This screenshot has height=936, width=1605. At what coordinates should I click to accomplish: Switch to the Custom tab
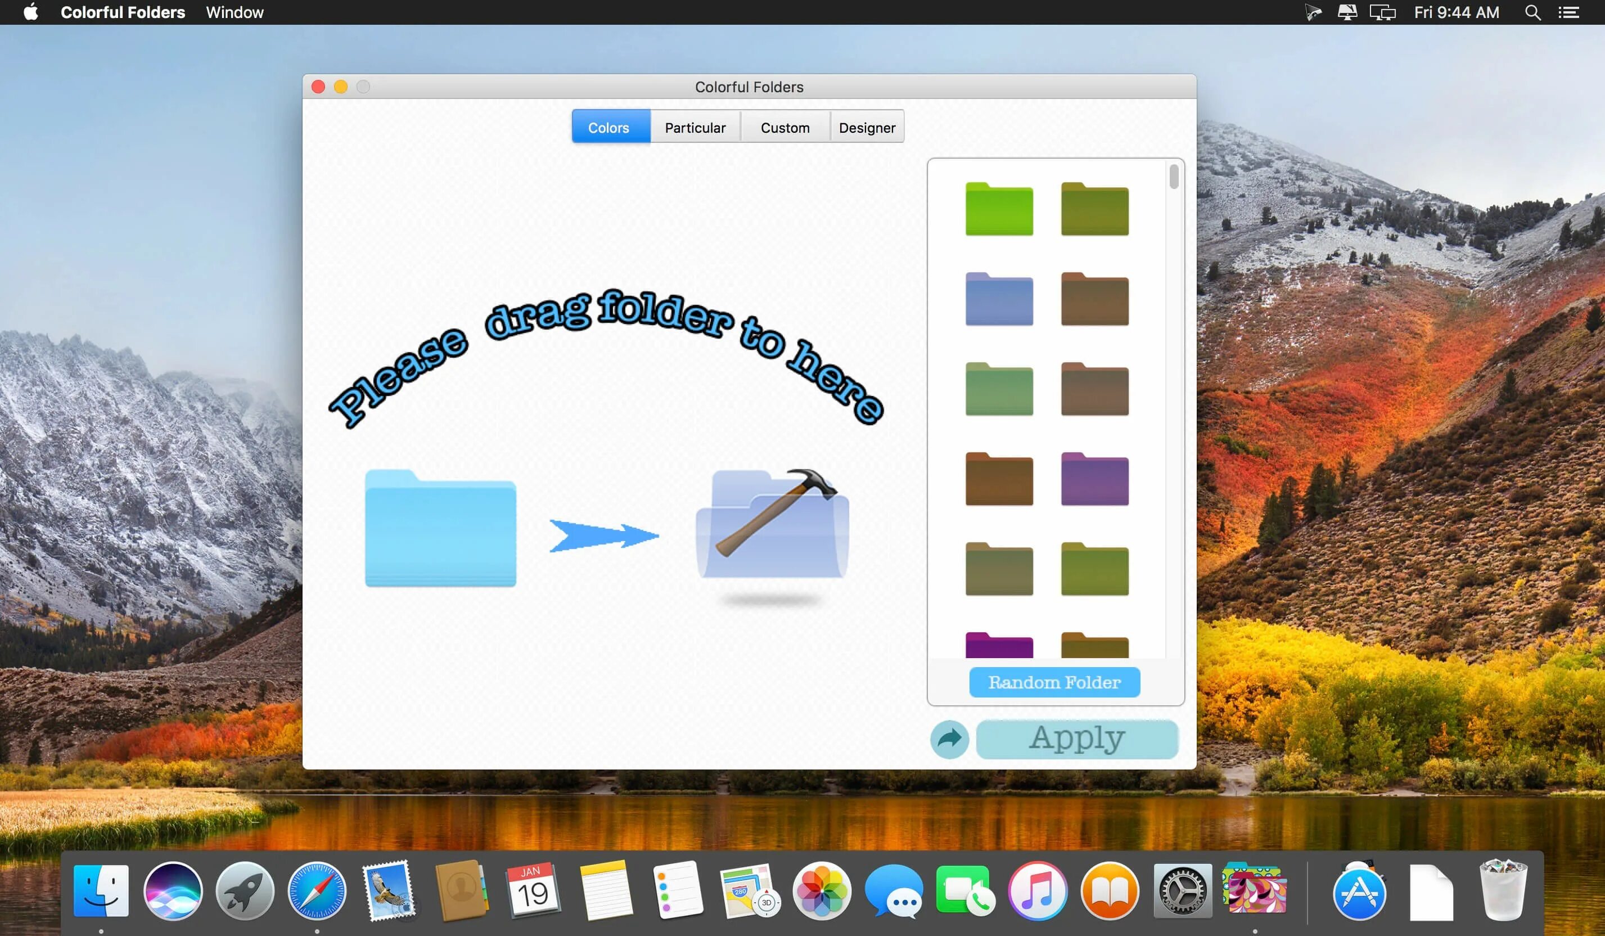tap(785, 128)
